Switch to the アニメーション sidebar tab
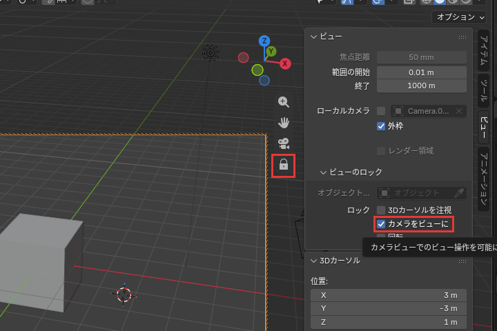Image resolution: width=497 pixels, height=331 pixels. coord(483,179)
